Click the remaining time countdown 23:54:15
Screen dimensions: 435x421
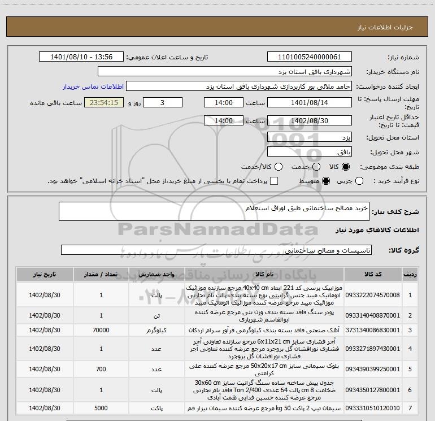pos(104,102)
